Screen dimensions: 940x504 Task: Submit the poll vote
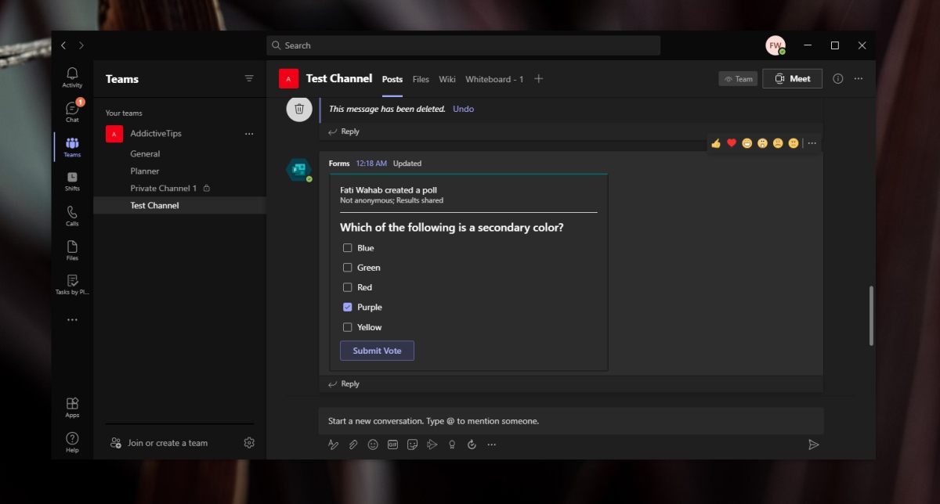pyautogui.click(x=377, y=351)
